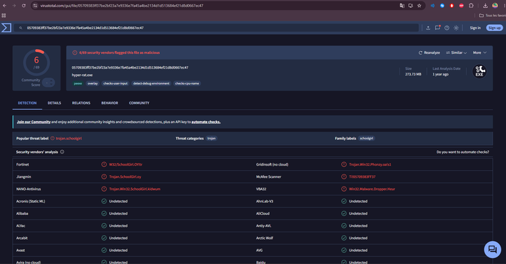This screenshot has height=264, width=506.
Task: Click the automate checks link
Action: (x=206, y=122)
